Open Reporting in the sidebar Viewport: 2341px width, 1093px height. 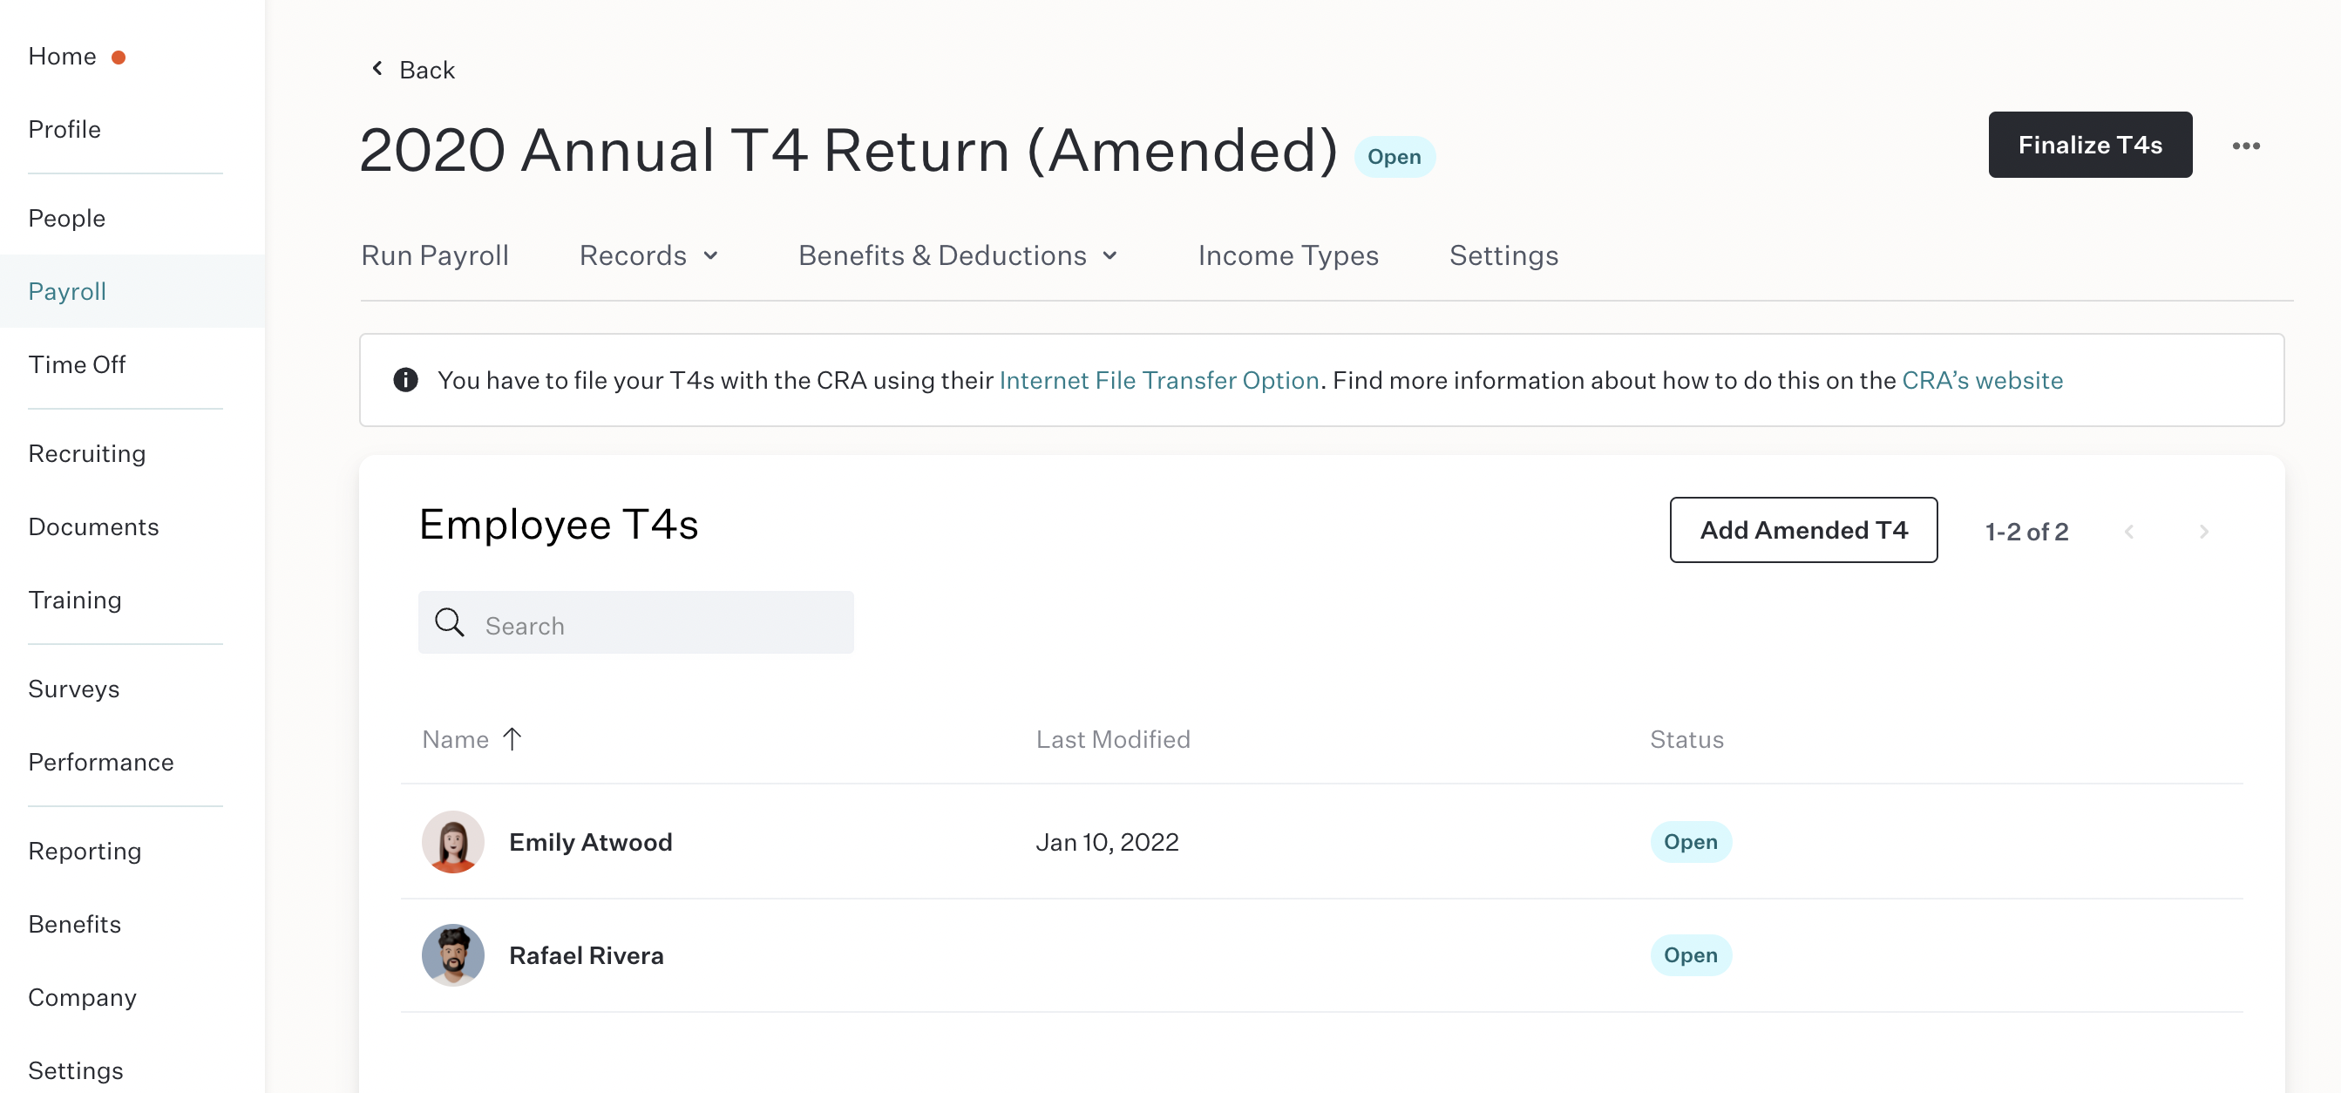[85, 851]
